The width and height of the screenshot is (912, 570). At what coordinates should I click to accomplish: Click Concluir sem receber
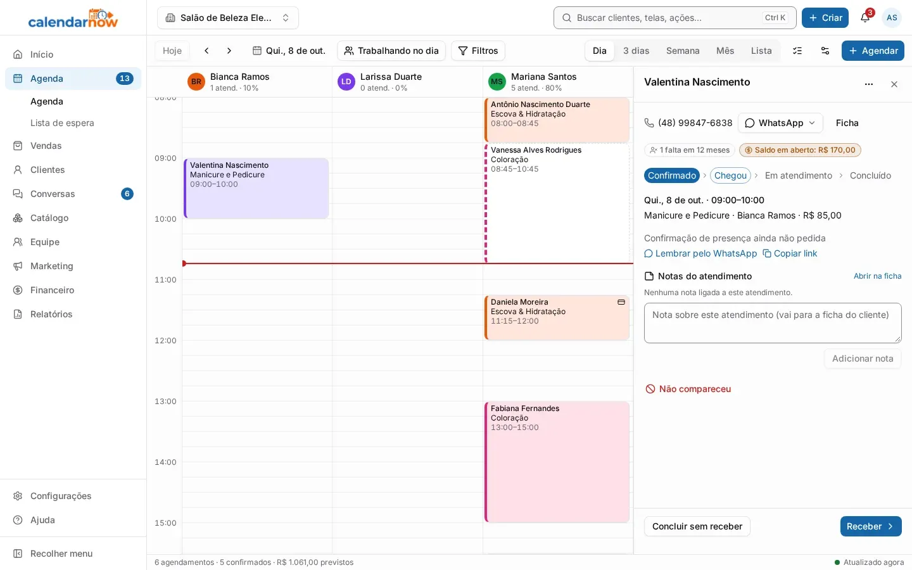click(x=697, y=526)
